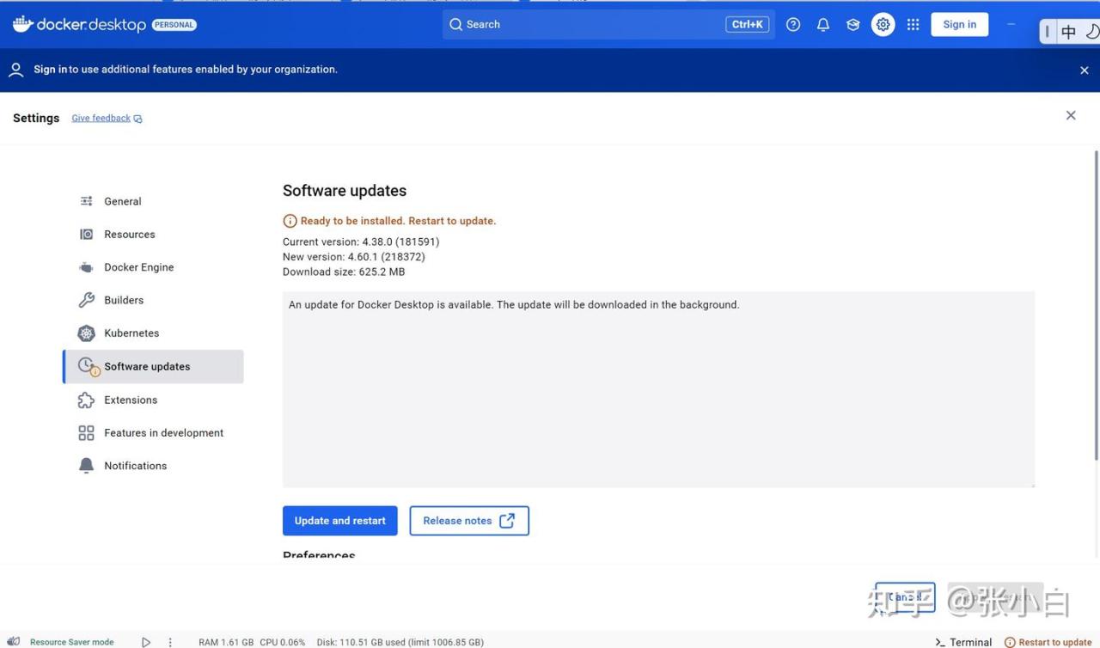The height and width of the screenshot is (648, 1100).
Task: Click the engine play icon in status bar
Action: click(146, 642)
